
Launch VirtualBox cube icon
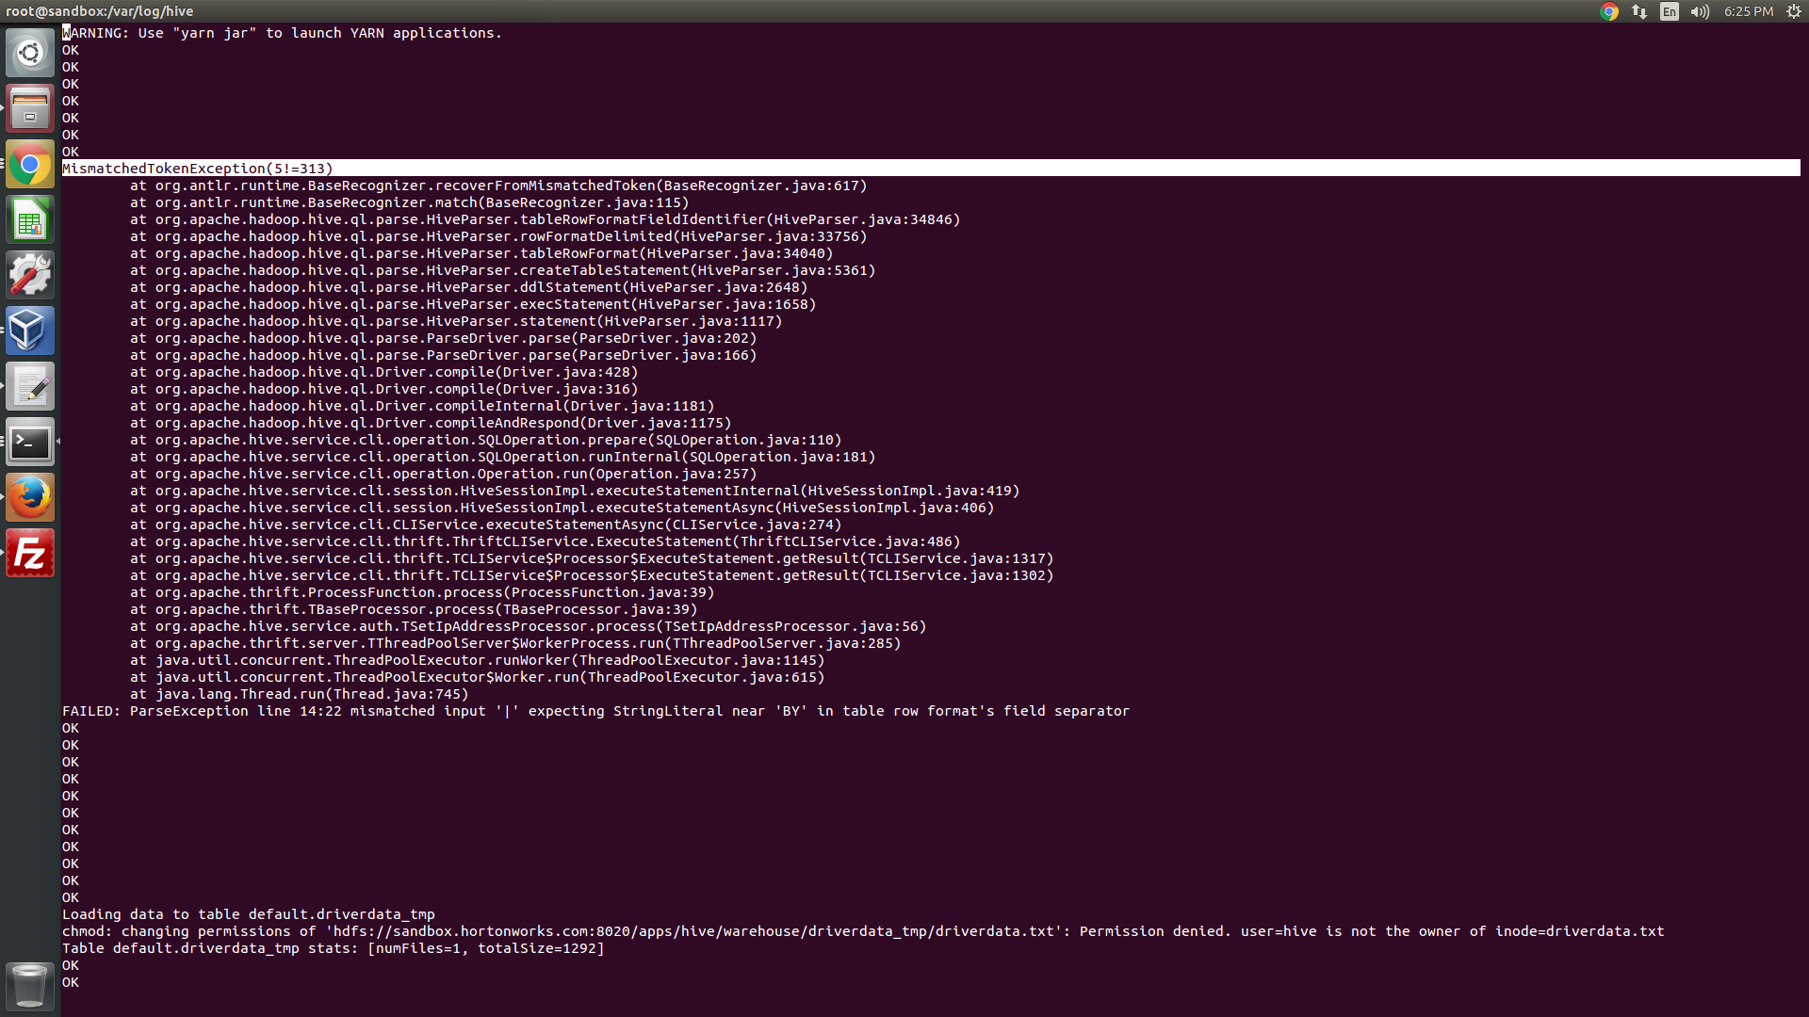point(30,331)
